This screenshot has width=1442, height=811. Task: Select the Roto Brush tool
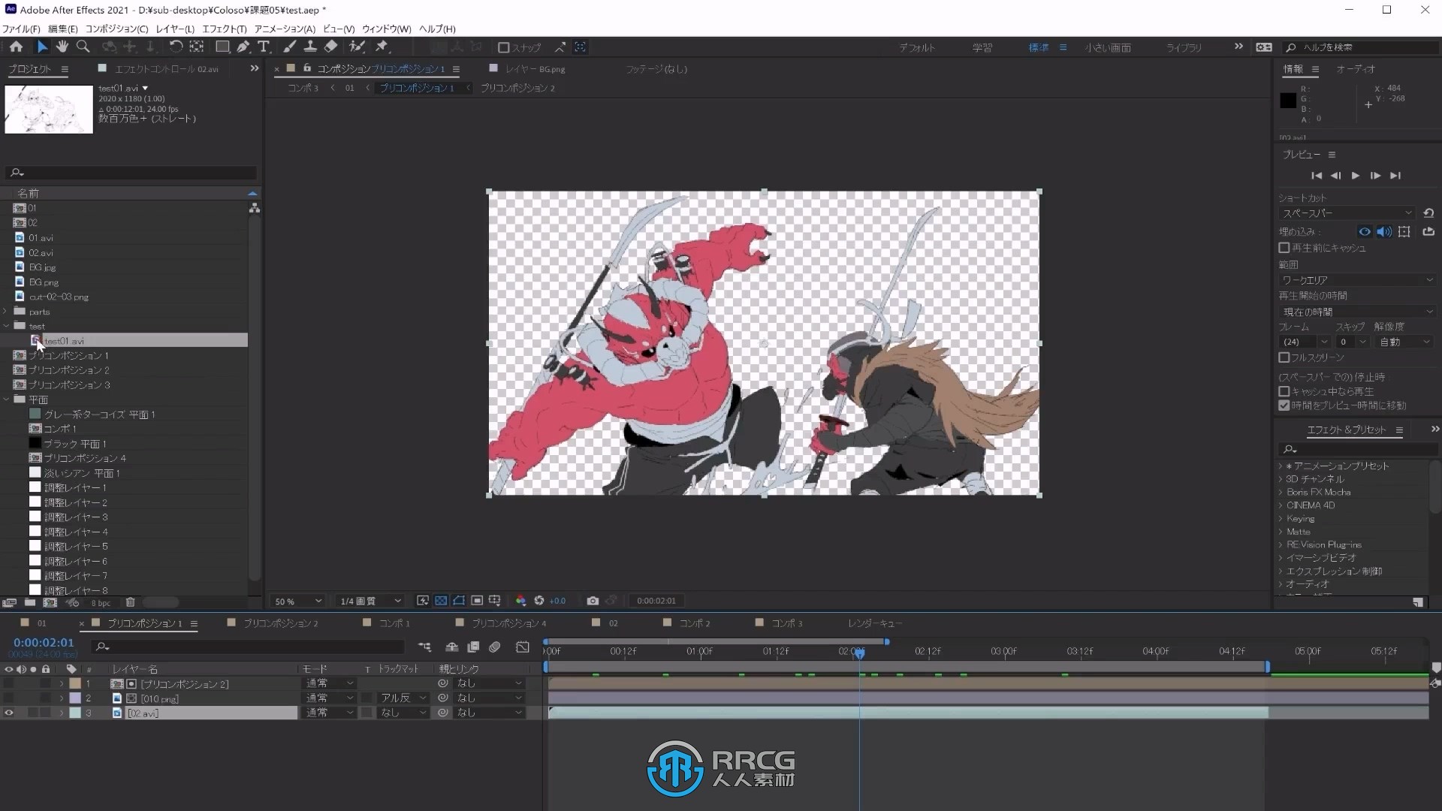357,47
